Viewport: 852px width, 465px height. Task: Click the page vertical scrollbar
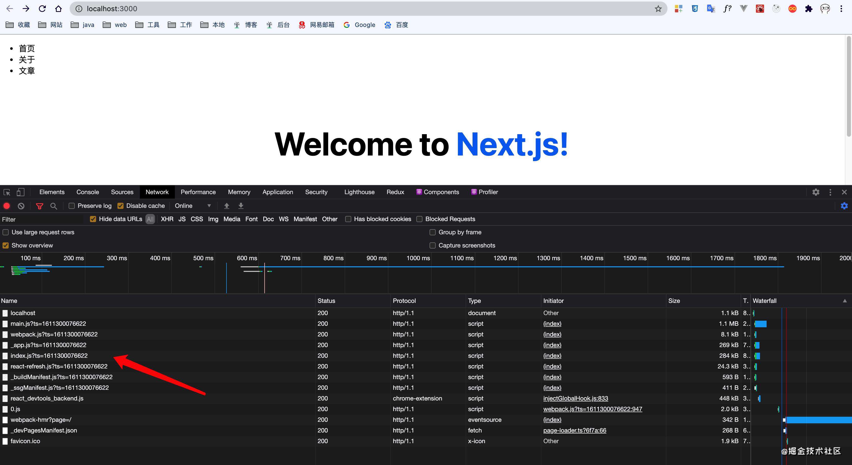[x=849, y=86]
